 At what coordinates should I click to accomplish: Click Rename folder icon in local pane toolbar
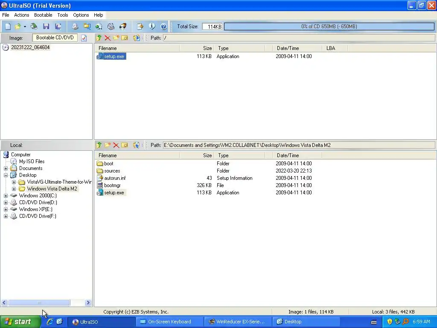[x=125, y=145]
